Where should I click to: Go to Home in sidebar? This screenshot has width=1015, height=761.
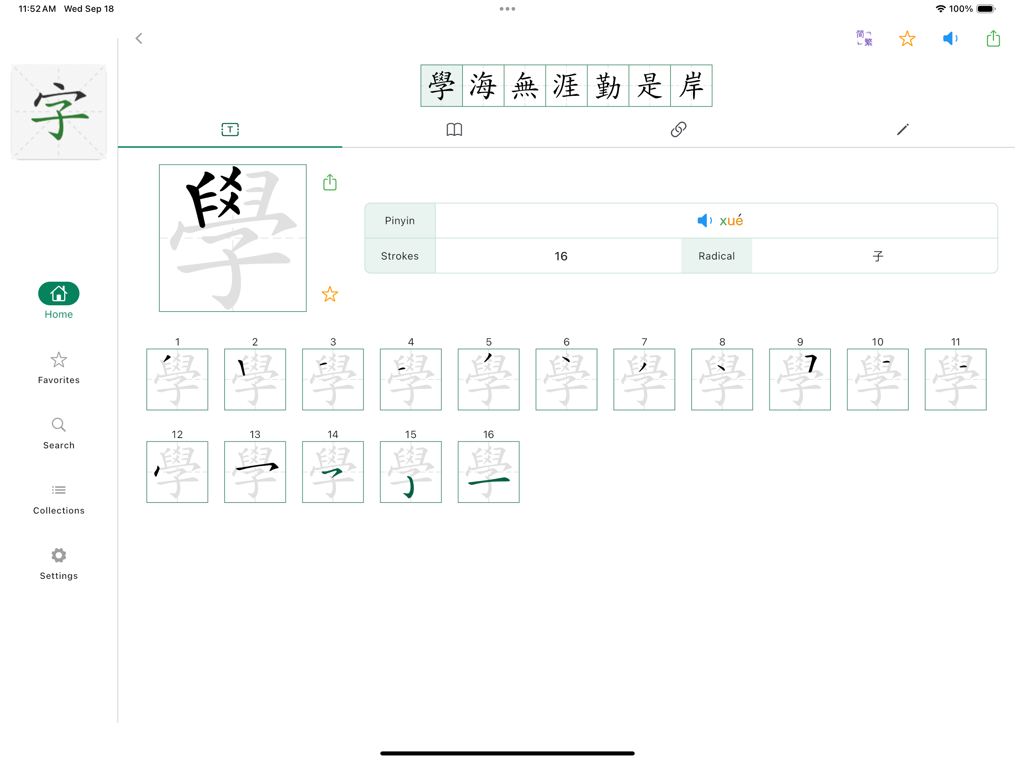click(59, 300)
